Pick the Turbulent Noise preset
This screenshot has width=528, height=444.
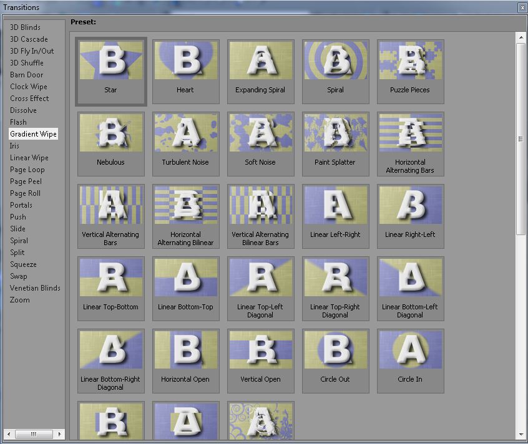[x=185, y=144]
